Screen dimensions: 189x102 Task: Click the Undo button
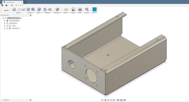[x=16, y=5]
